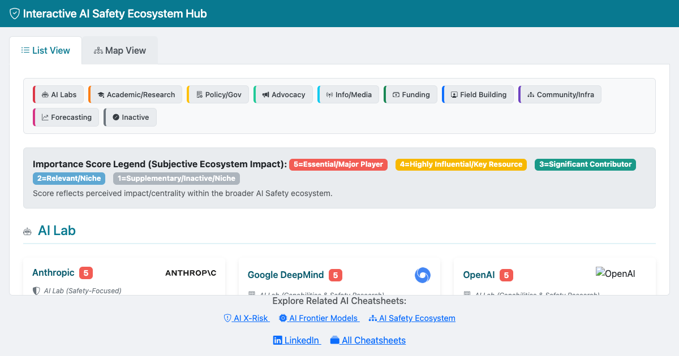Visit the LinkedIn link
This screenshot has height=356, width=679.
coord(297,340)
